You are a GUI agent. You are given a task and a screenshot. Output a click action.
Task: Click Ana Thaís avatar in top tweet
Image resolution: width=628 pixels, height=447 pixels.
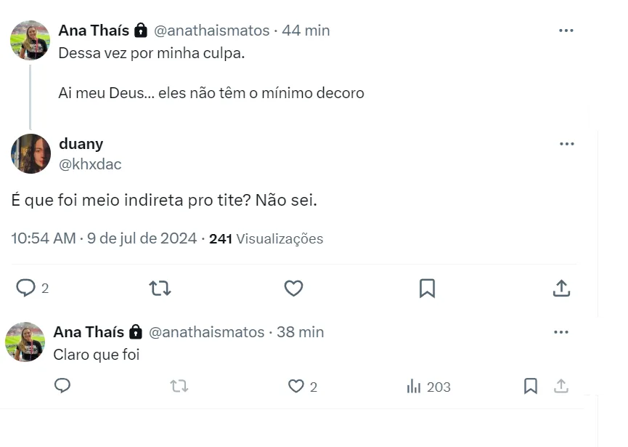pyautogui.click(x=30, y=40)
